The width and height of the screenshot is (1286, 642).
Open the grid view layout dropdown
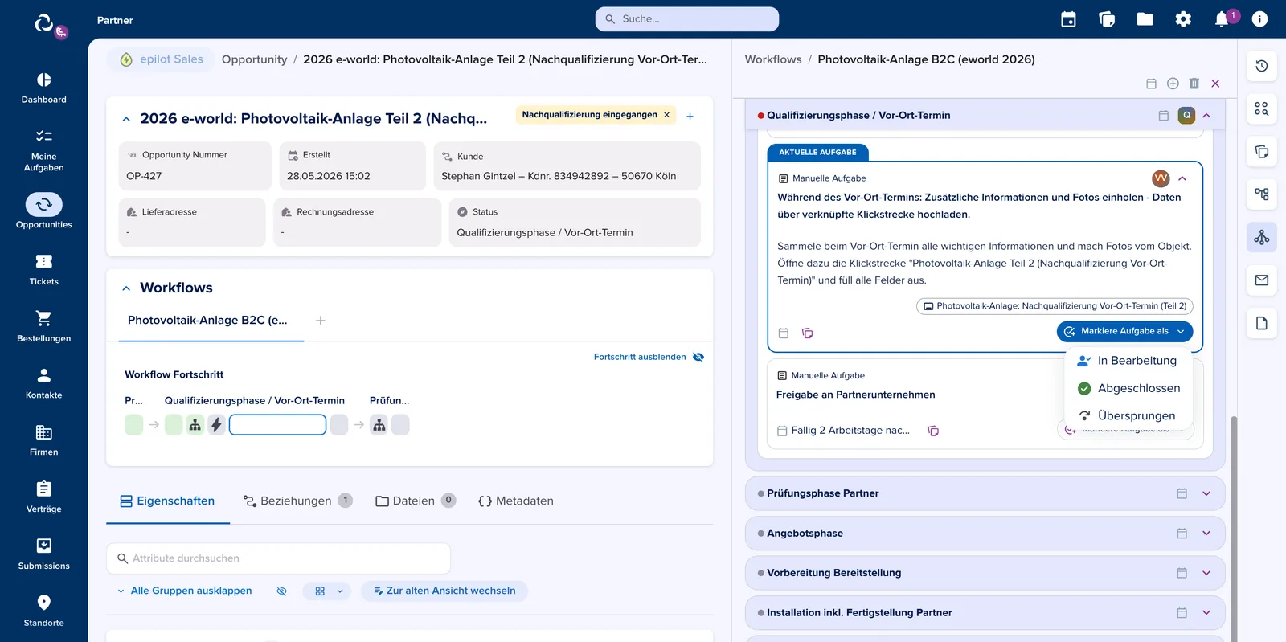click(x=327, y=591)
